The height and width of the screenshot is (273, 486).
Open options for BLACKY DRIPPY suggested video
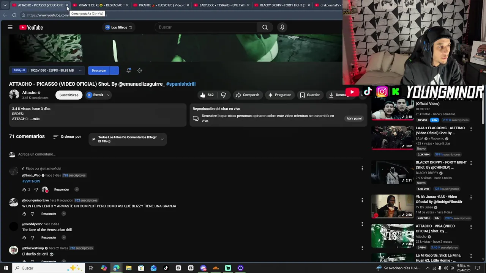(471, 163)
